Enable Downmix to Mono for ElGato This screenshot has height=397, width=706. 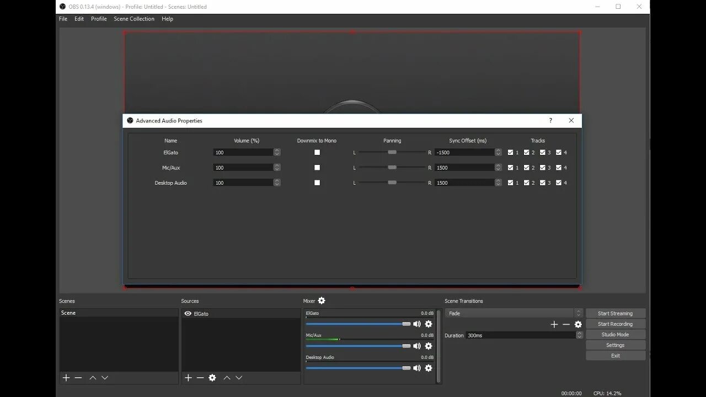[317, 152]
